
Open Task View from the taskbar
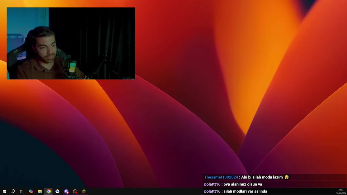(x=22, y=191)
